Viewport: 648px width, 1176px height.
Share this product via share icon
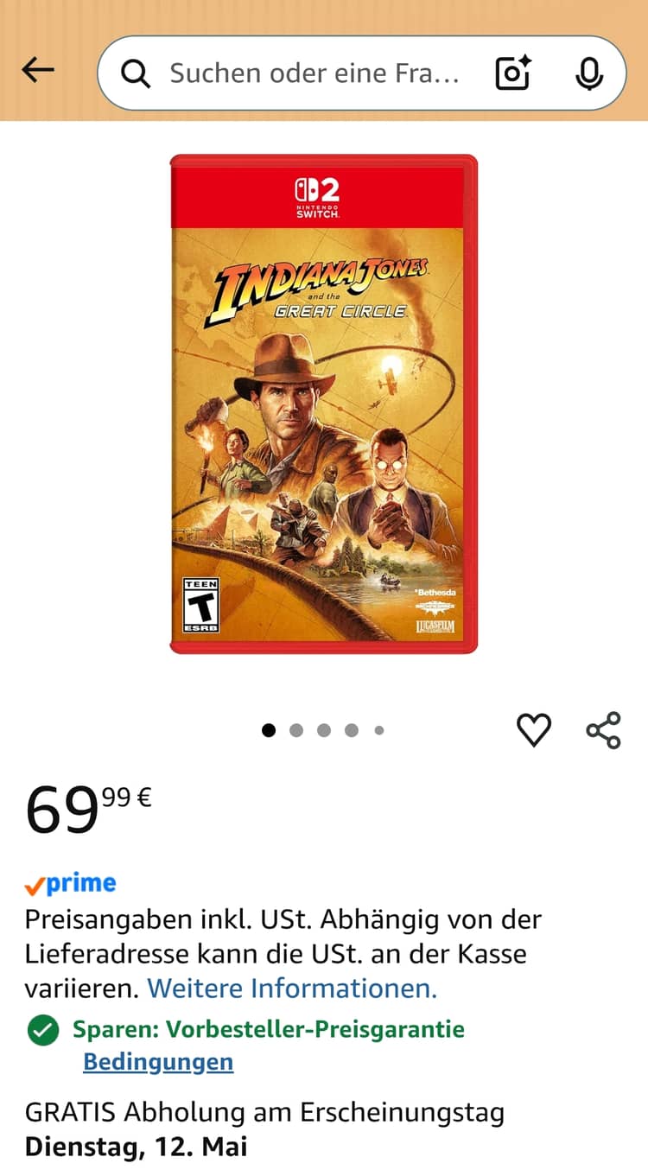click(x=604, y=730)
